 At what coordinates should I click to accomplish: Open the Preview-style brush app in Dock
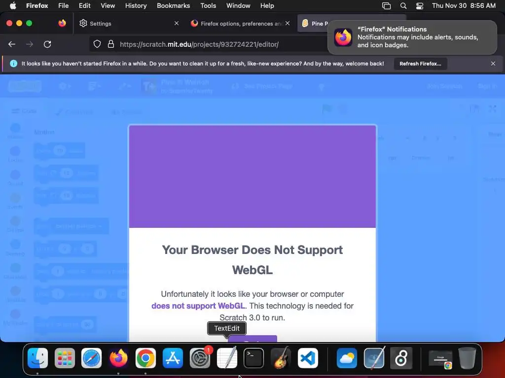[374, 358]
